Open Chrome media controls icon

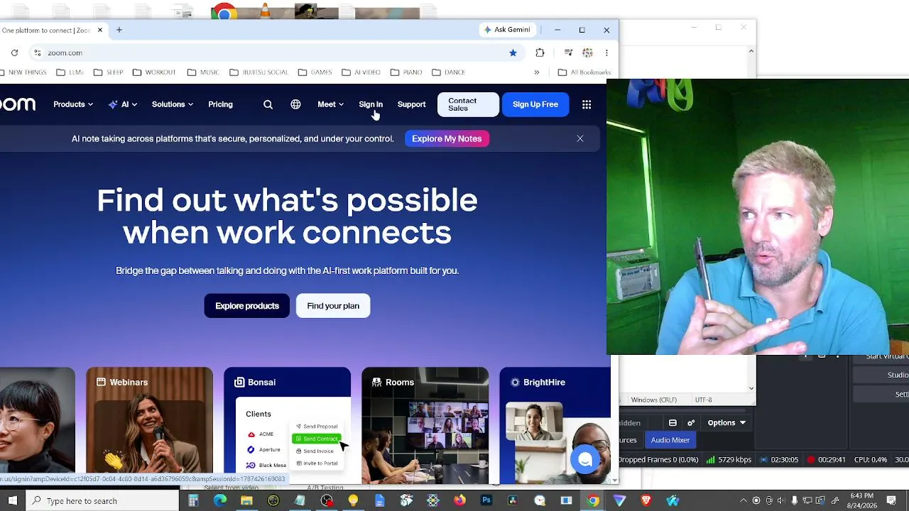point(568,53)
